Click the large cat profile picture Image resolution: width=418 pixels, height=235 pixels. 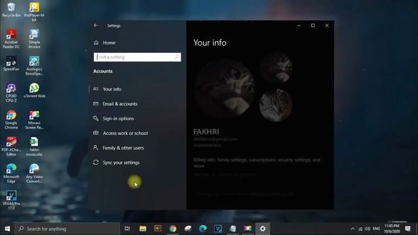coord(225,89)
